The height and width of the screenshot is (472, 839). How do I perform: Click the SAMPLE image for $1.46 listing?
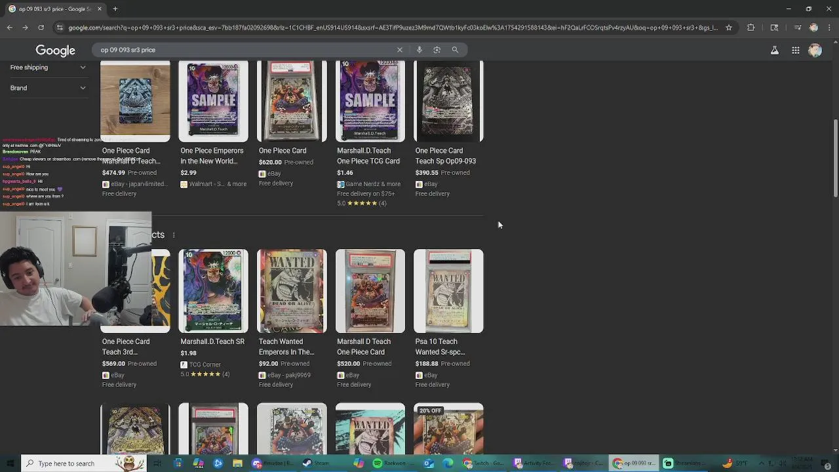pyautogui.click(x=370, y=102)
